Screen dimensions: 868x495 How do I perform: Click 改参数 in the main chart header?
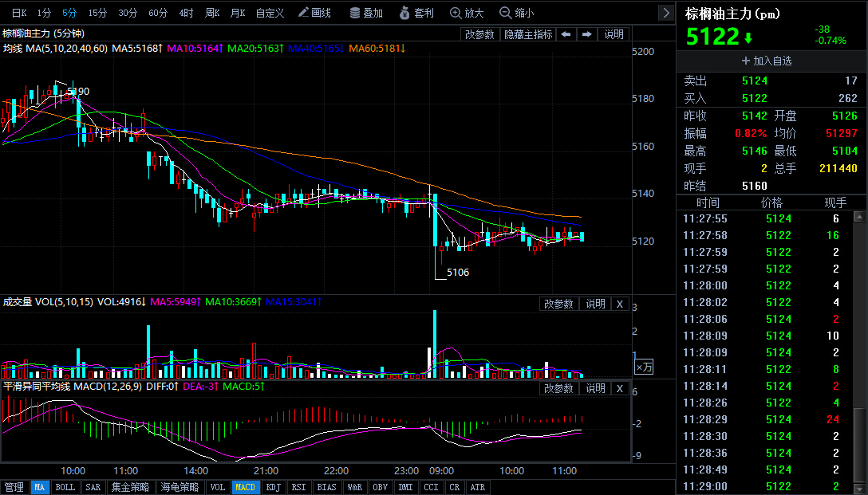pyautogui.click(x=479, y=34)
